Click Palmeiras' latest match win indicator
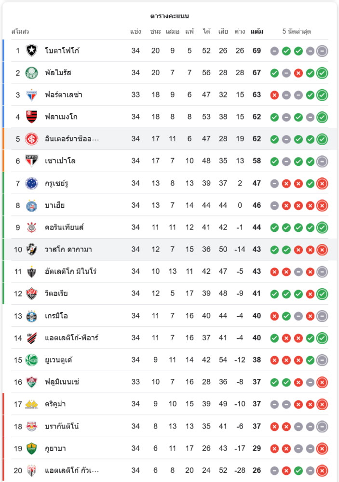This screenshot has height=482, width=339. [x=322, y=73]
